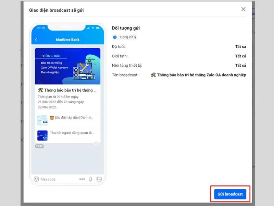The image size is (274, 206).
Task: Click thumbnail beside Ưu đãi hấp dẫn article
Action: tap(42, 120)
